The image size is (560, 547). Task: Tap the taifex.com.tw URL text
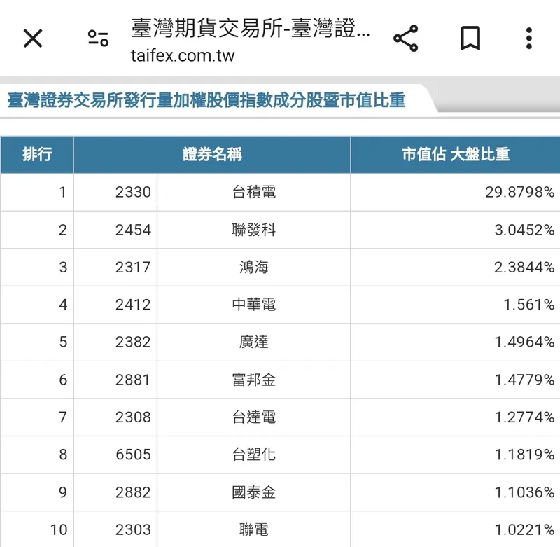[183, 56]
